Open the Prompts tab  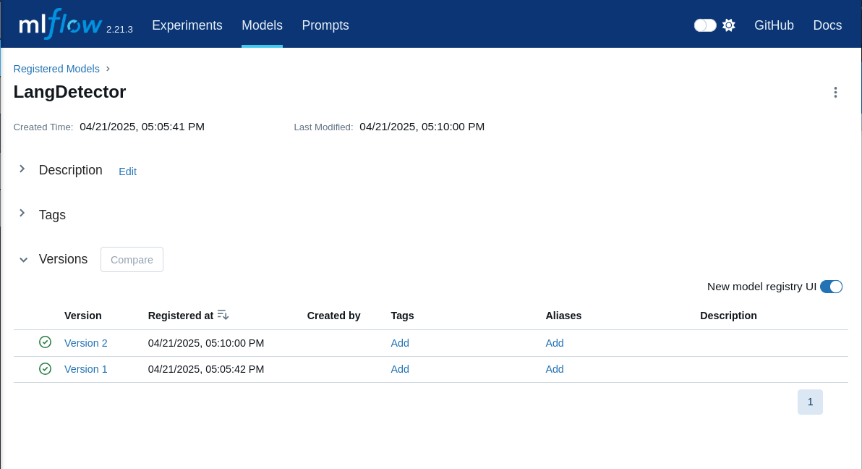click(325, 25)
